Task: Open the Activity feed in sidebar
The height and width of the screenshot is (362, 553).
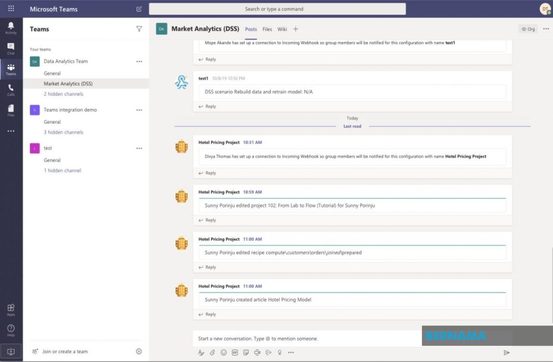Action: coord(11,27)
